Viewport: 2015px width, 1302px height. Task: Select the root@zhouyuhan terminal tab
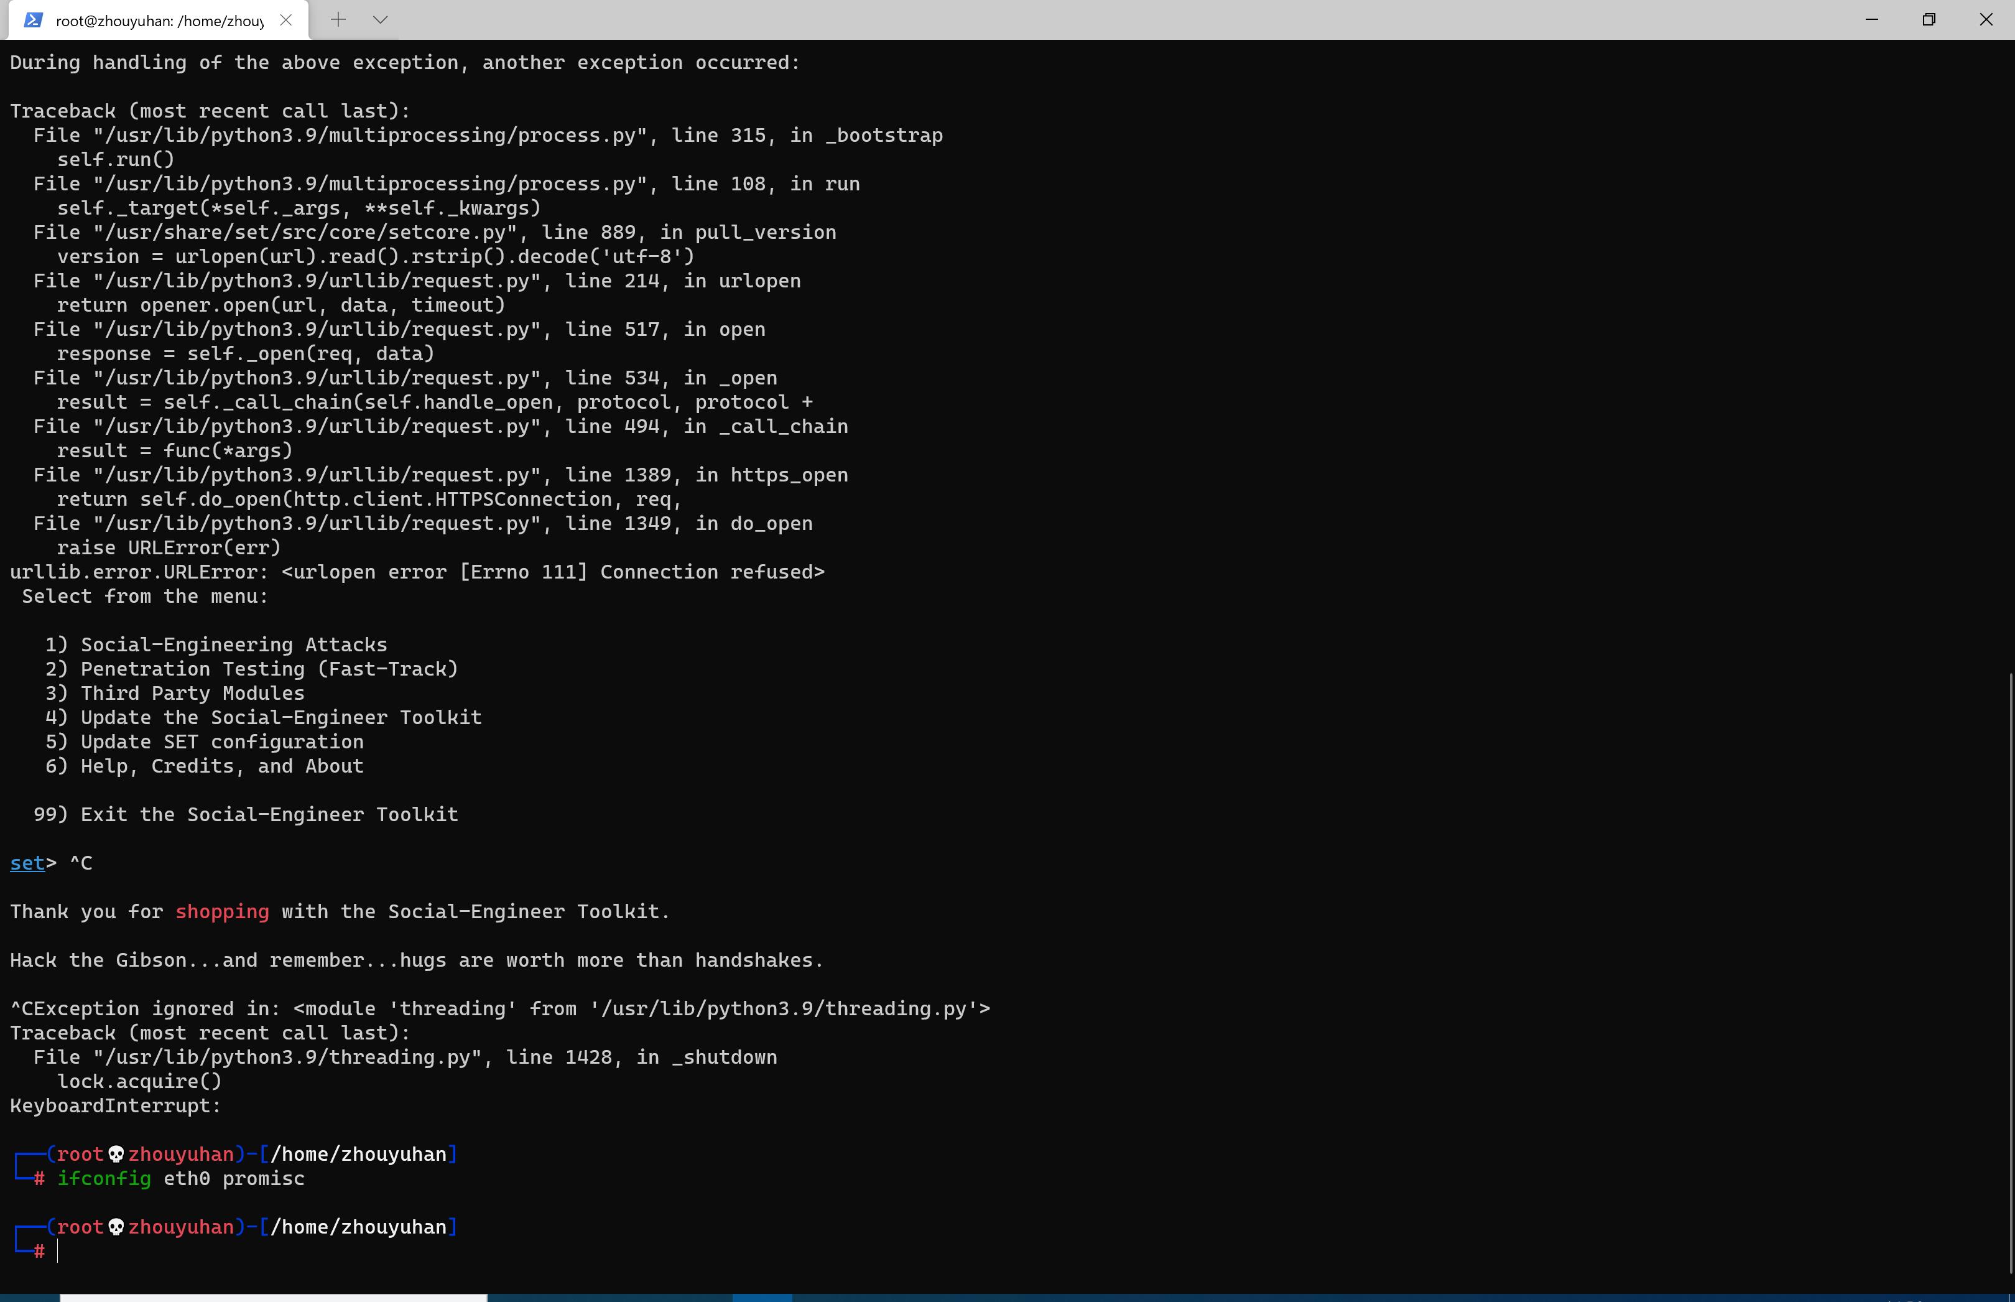click(x=159, y=21)
